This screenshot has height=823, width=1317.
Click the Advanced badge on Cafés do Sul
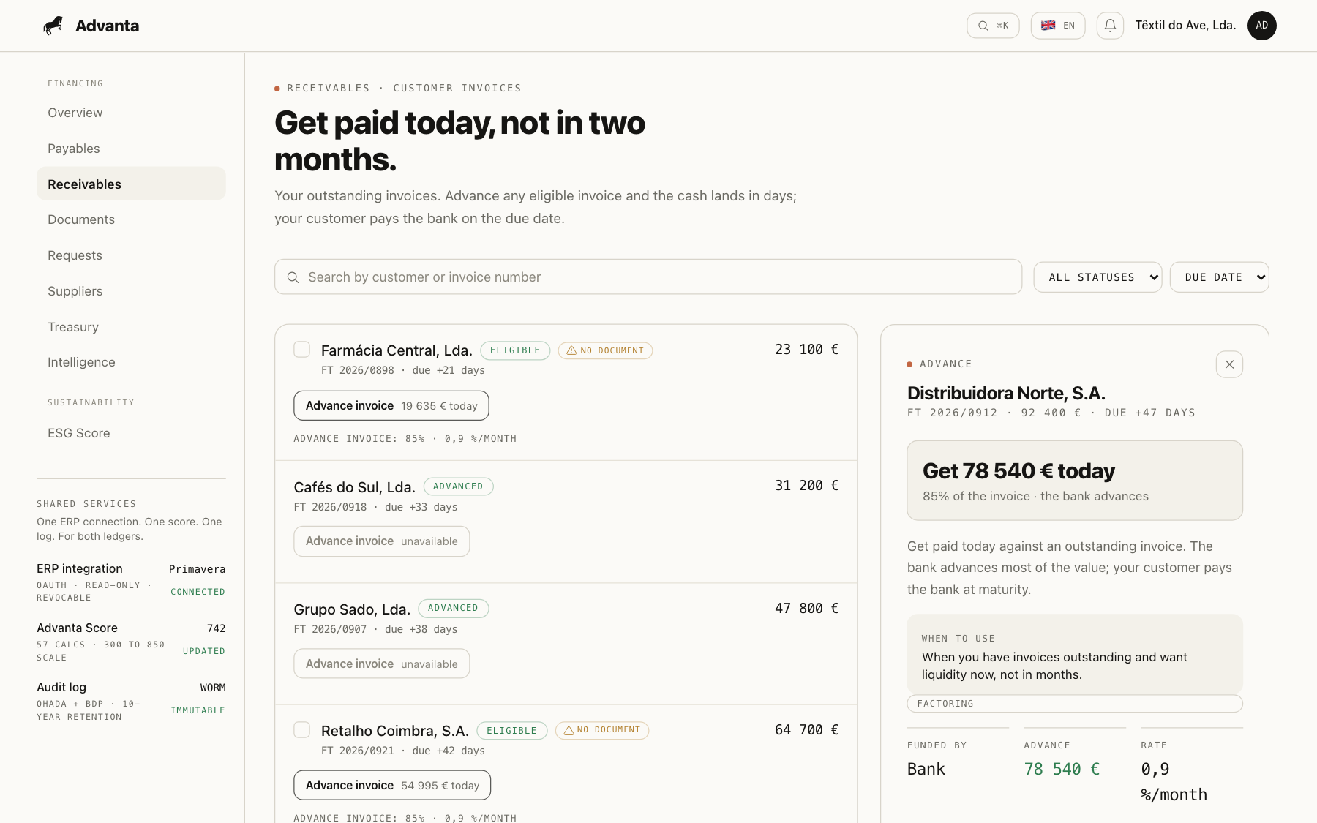pyautogui.click(x=458, y=486)
